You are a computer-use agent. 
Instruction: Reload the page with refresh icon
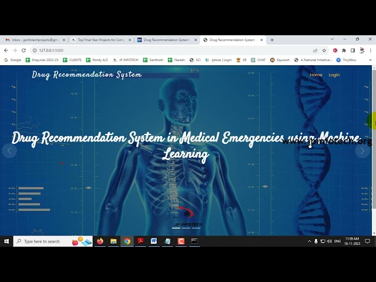tap(23, 51)
